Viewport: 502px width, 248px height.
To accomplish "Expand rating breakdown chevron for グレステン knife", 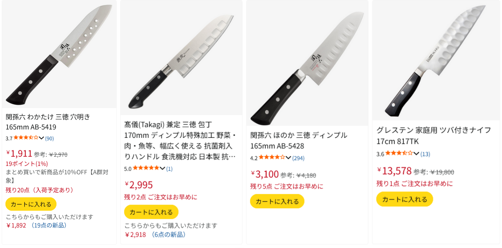I will 416,154.
